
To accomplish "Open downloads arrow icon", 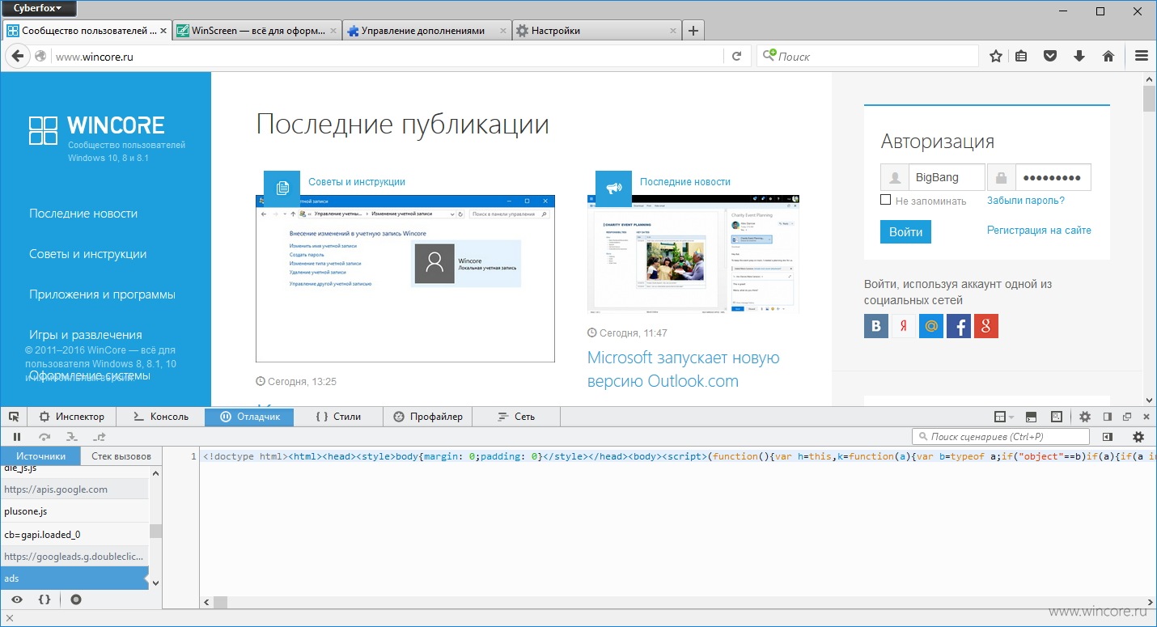I will click(x=1079, y=56).
